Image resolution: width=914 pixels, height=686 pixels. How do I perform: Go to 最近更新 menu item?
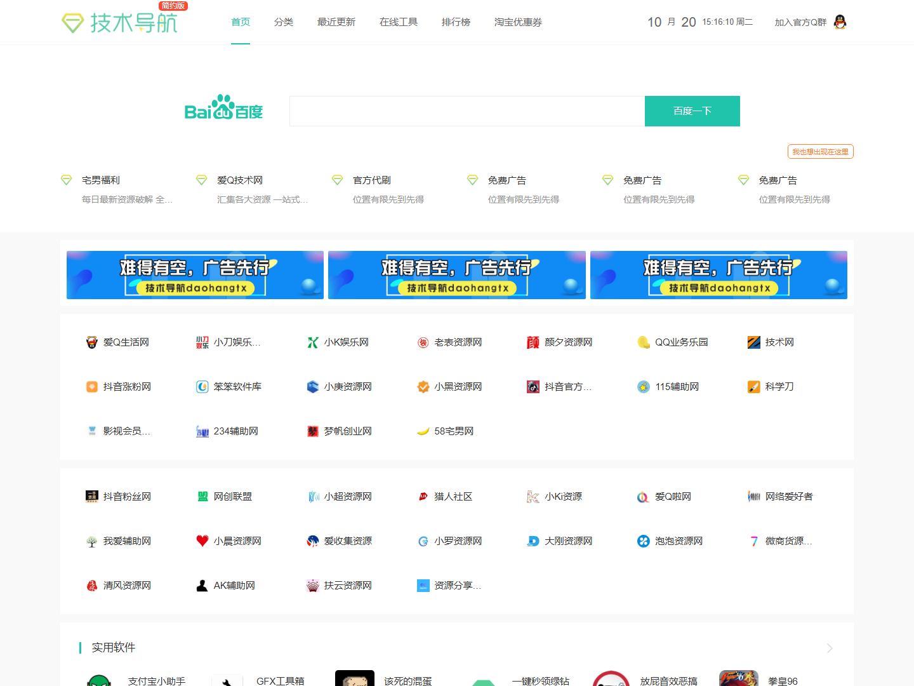336,22
